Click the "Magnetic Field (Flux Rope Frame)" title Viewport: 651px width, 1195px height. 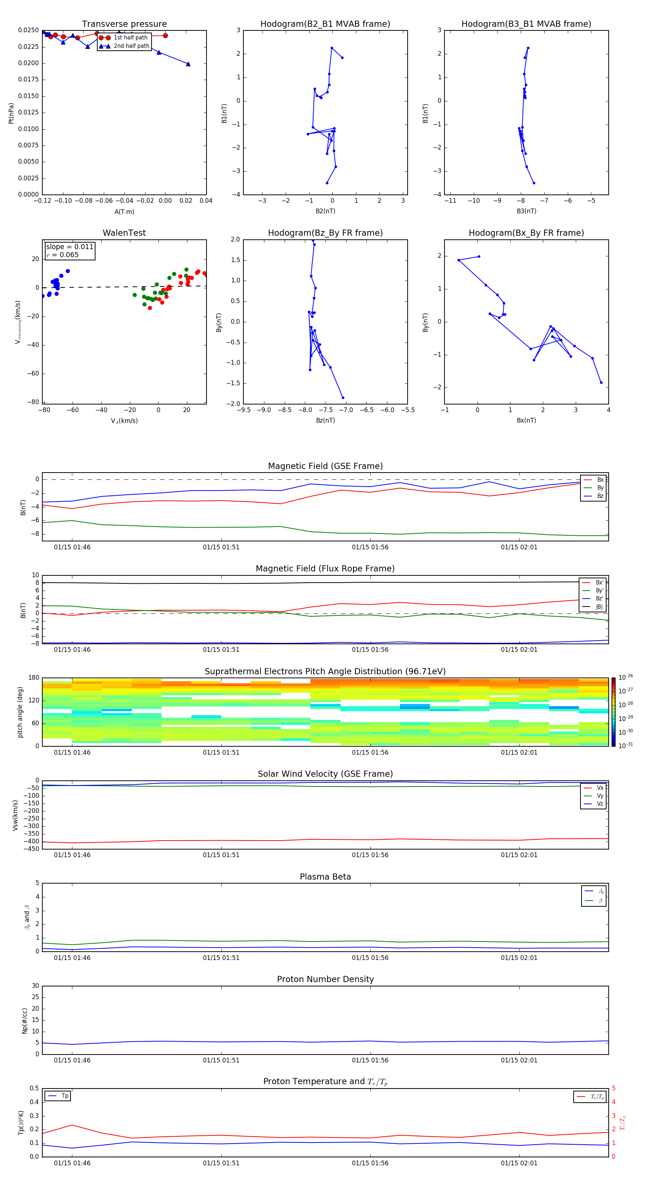pyautogui.click(x=325, y=569)
